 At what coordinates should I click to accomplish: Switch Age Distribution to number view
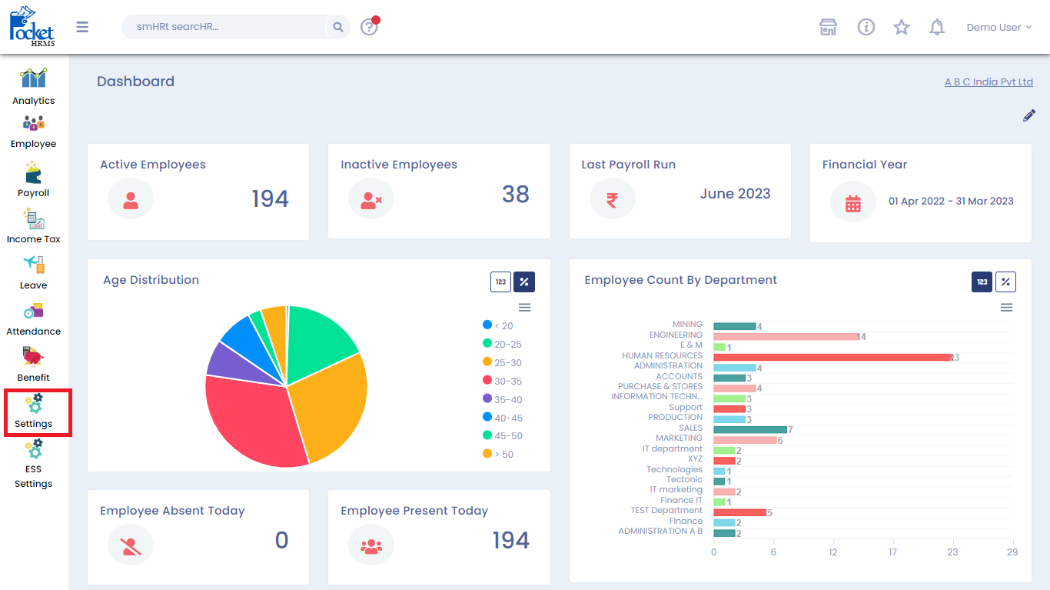click(500, 282)
